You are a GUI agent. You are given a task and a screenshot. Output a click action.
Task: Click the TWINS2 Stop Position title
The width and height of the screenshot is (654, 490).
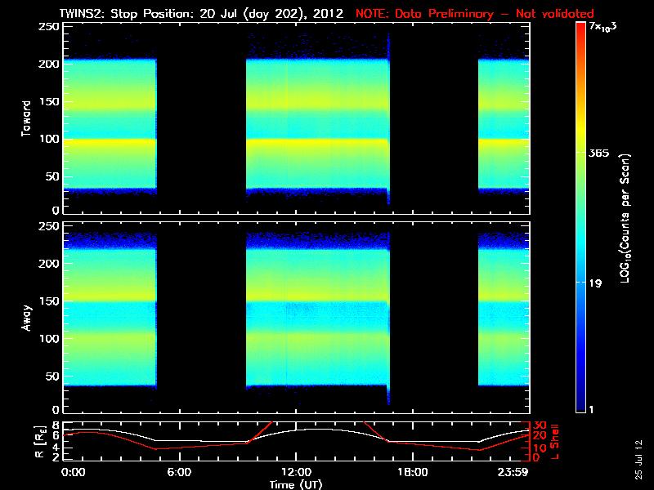pyautogui.click(x=201, y=14)
